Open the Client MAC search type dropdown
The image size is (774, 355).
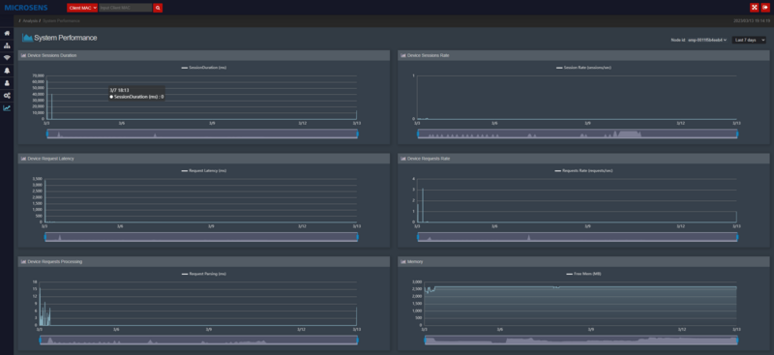click(x=82, y=8)
